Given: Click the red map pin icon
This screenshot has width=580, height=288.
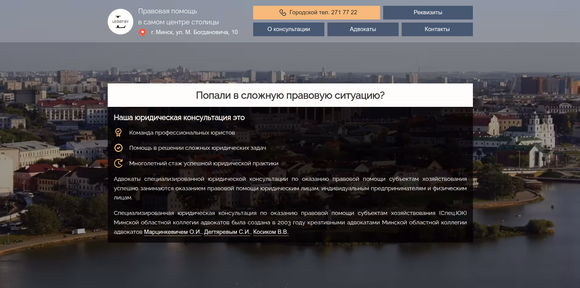Looking at the screenshot, I should 142,33.
